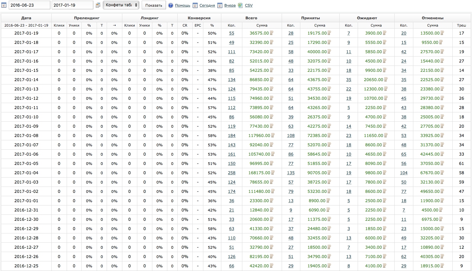
Task: Click the Отменены column group header
Action: [x=433, y=18]
